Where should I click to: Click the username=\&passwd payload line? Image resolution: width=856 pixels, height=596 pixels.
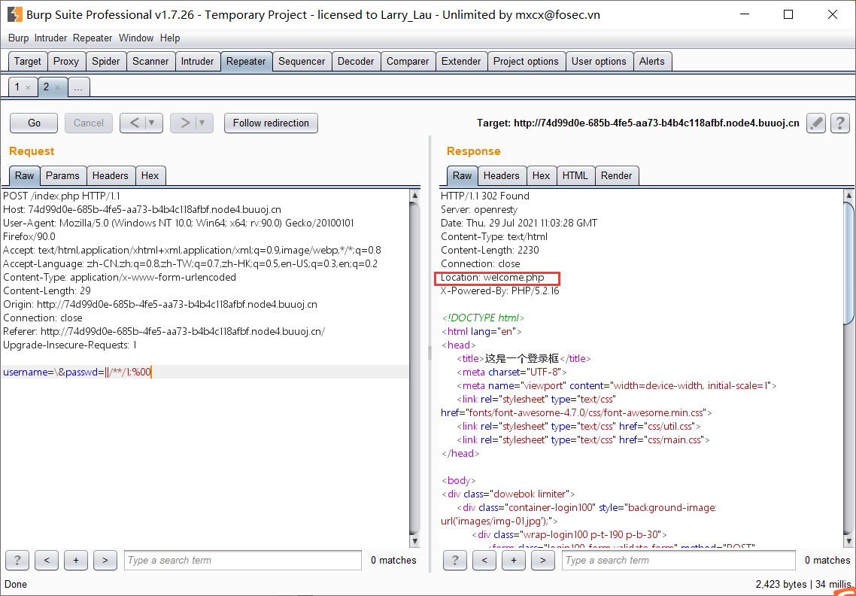point(77,372)
